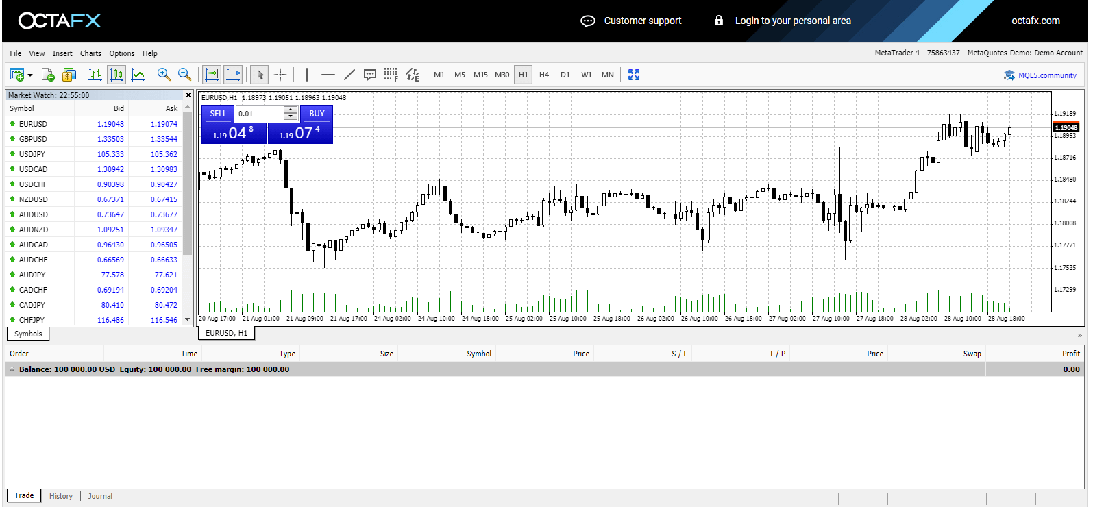The width and height of the screenshot is (1093, 507).
Task: Click the SELL button
Action: pyautogui.click(x=218, y=114)
